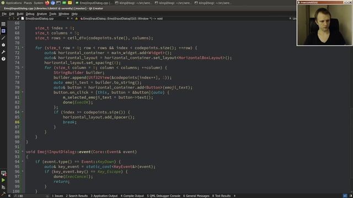Open Projects mode wrench icon

click(x=3, y=52)
